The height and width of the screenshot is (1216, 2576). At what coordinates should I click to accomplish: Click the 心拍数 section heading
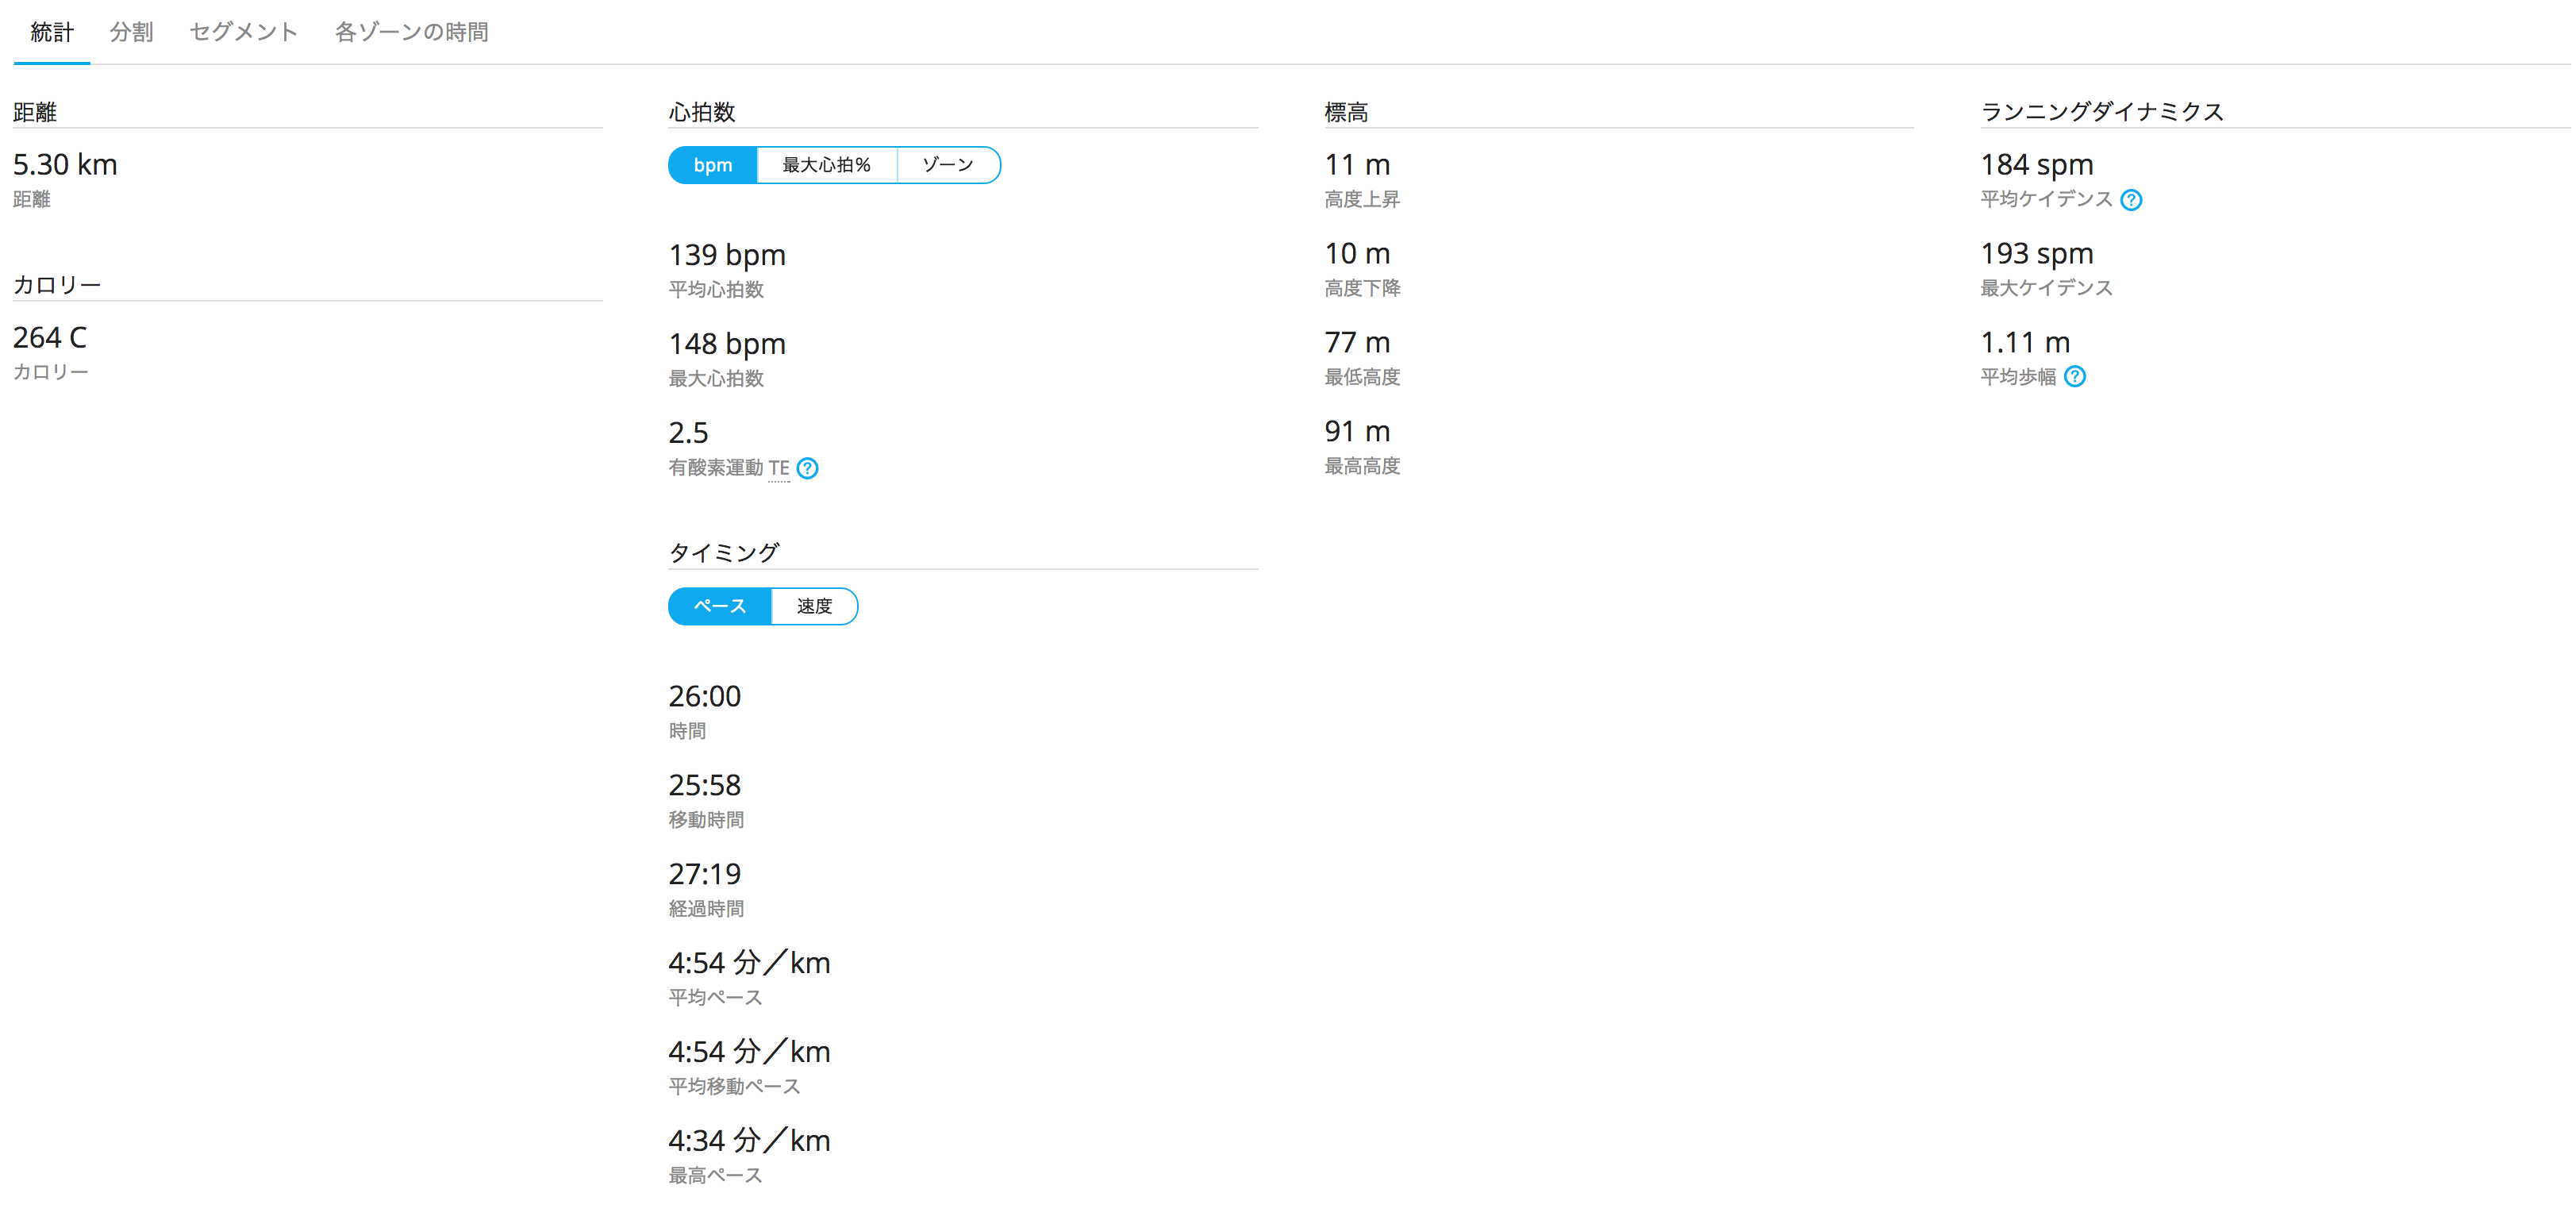[x=702, y=112]
